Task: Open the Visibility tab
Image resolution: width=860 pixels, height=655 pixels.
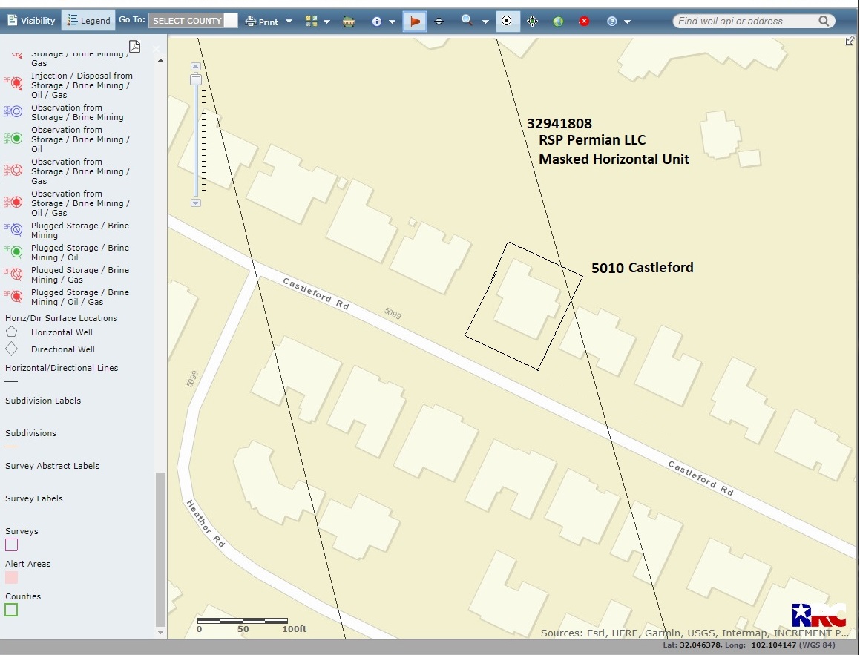Action: (31, 21)
